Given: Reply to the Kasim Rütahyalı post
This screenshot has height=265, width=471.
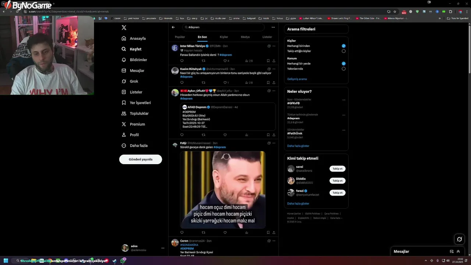Looking at the screenshot, I should coord(182,83).
